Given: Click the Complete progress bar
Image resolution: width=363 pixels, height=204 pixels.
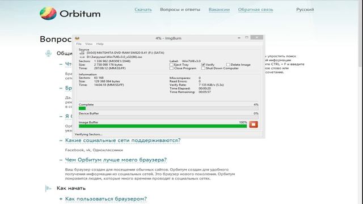Looking at the screenshot, I should (168, 108).
